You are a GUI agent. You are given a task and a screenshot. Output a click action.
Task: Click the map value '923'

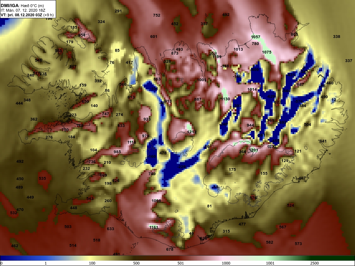147,119
